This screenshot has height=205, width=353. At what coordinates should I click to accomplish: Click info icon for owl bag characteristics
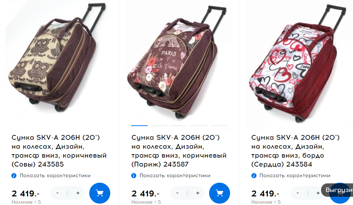pos(14,176)
